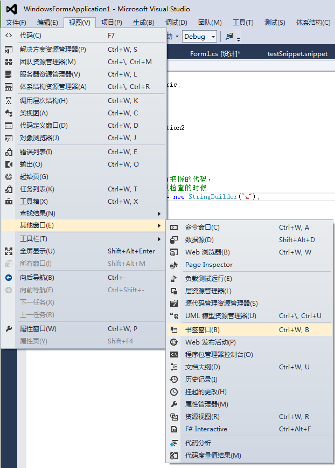Screen dimensions: 335x468
Task: Click the 任务列表 icon
Action: (9, 189)
